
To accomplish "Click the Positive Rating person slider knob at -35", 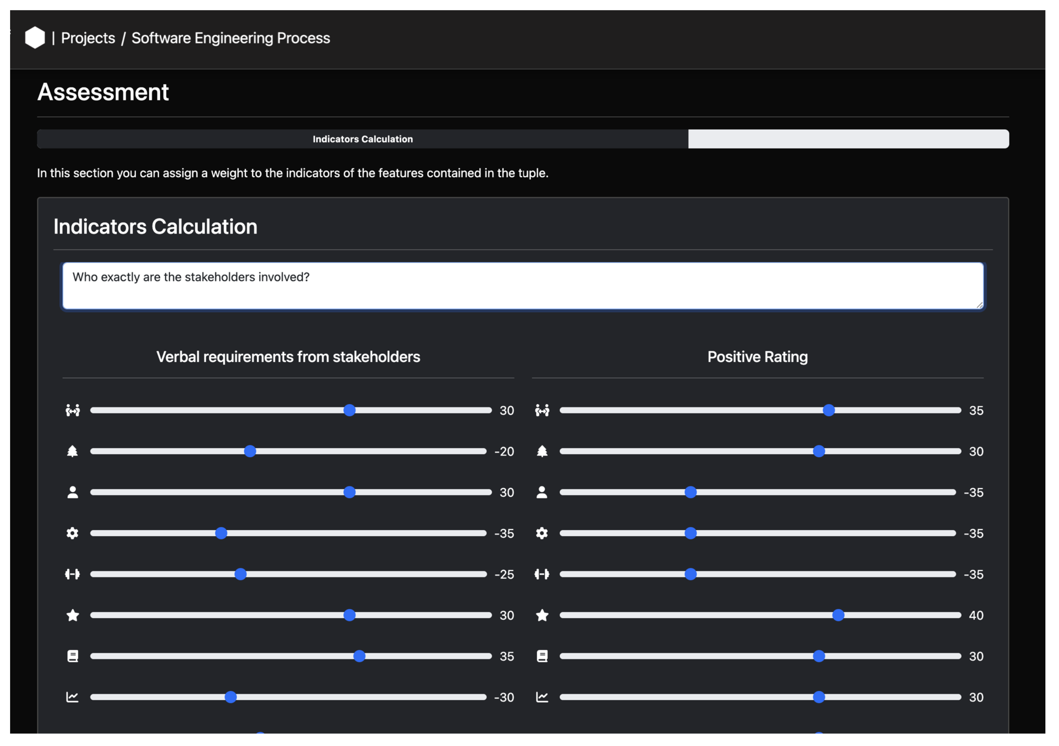I will click(x=690, y=492).
